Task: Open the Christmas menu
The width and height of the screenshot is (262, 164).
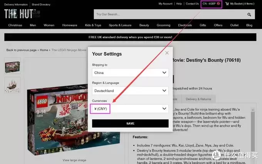Action: [15, 25]
